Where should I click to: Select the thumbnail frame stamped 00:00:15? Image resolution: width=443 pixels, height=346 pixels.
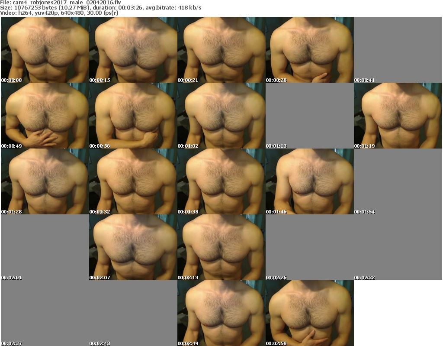point(133,50)
